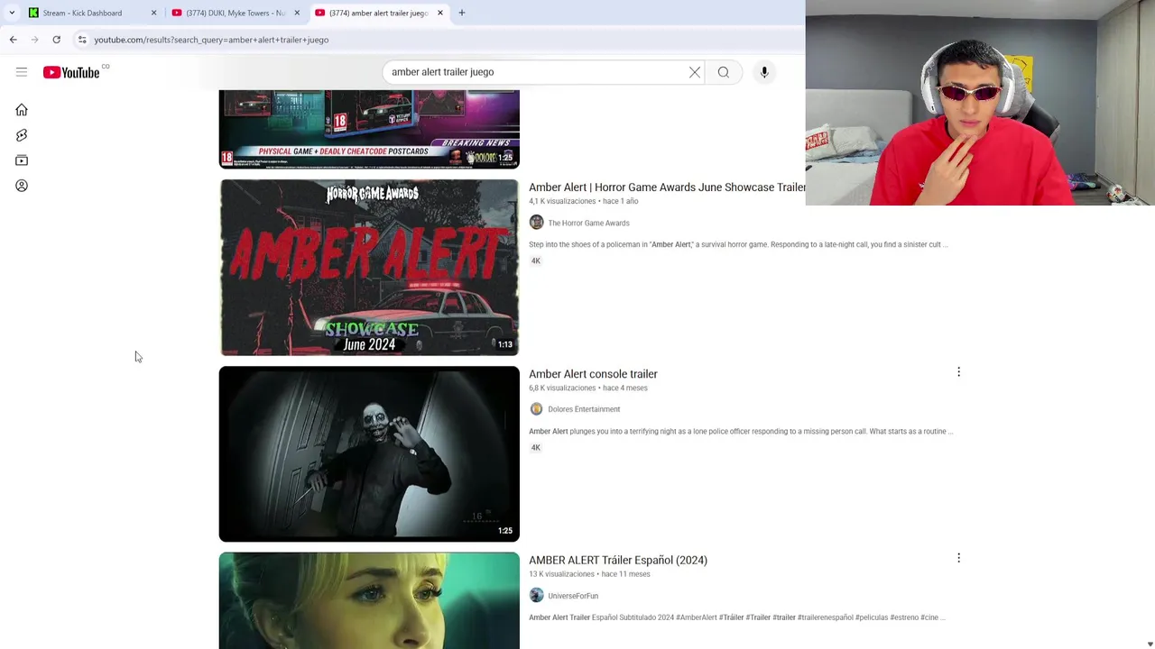Open Subscriptions in the mini sidebar
Viewport: 1155px width, 649px height.
[22, 160]
